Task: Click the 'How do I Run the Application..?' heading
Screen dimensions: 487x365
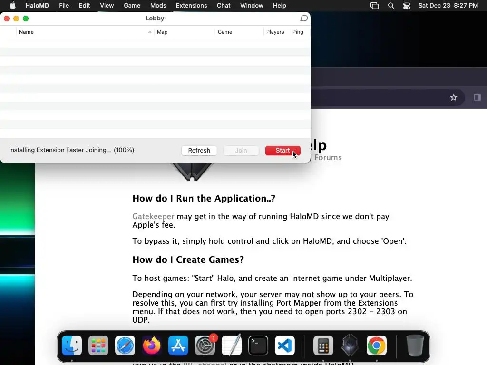Action: point(204,198)
